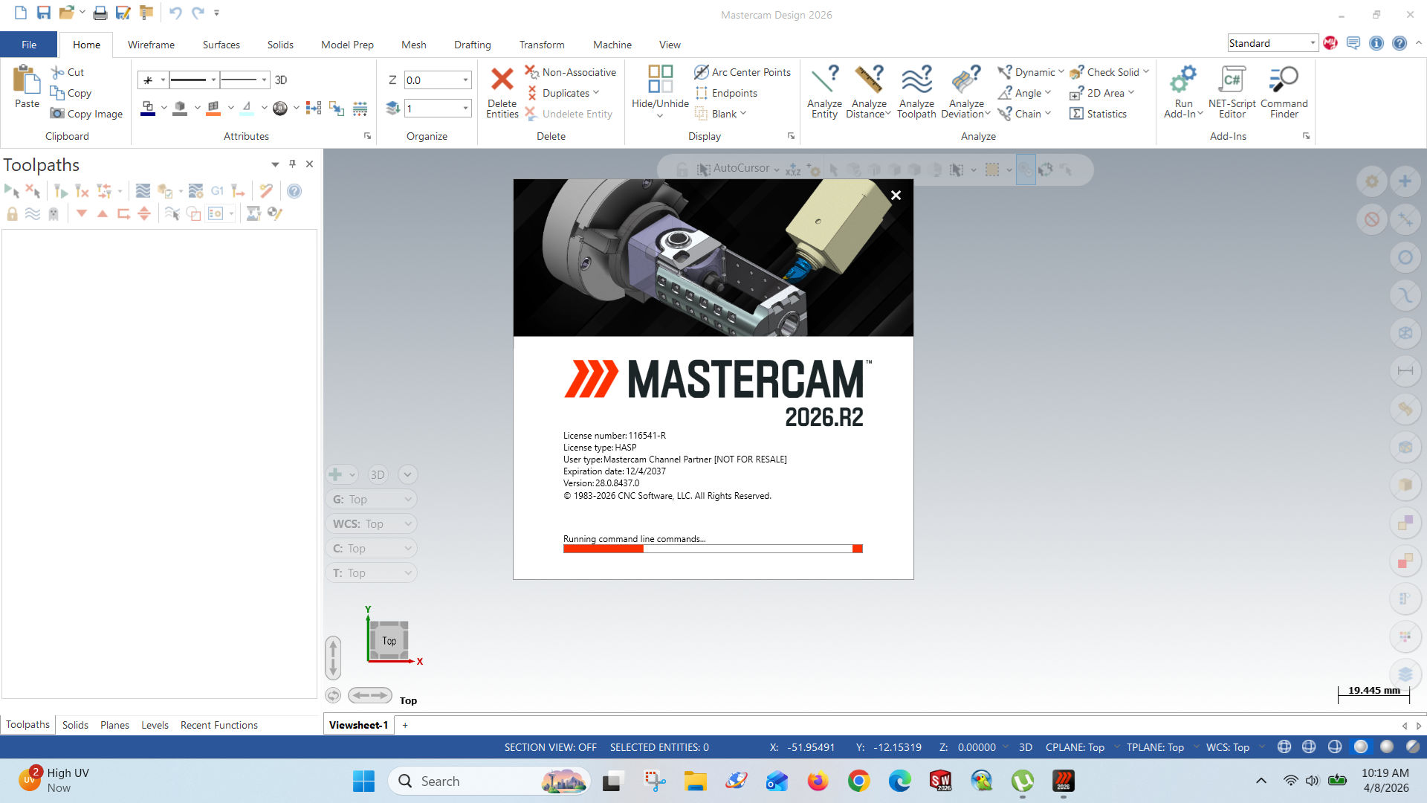Screen dimensions: 1427x803
Task: Click the Statistics button
Action: click(1098, 114)
